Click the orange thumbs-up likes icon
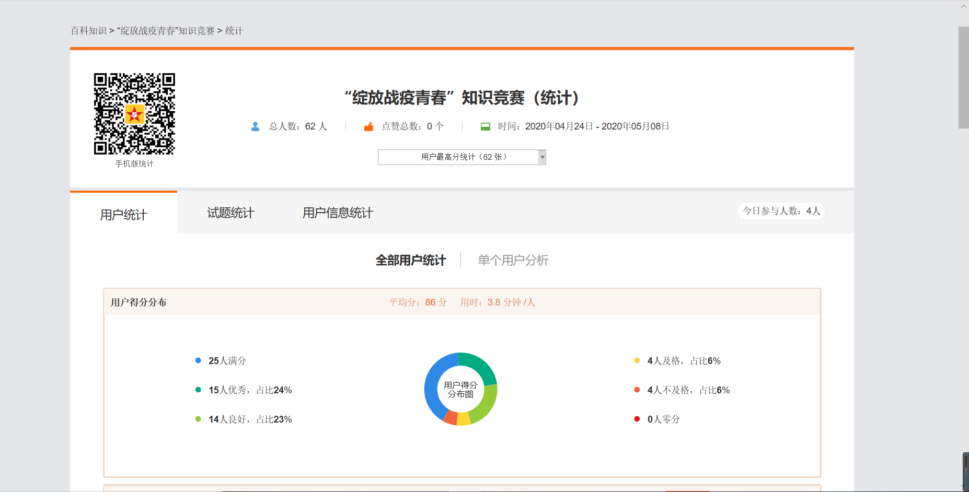Viewport: 969px width, 492px height. click(368, 126)
